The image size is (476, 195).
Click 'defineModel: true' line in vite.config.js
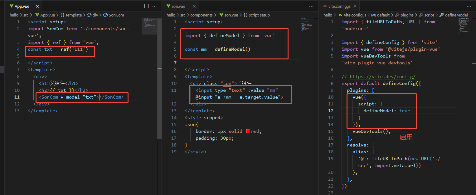pos(387,111)
